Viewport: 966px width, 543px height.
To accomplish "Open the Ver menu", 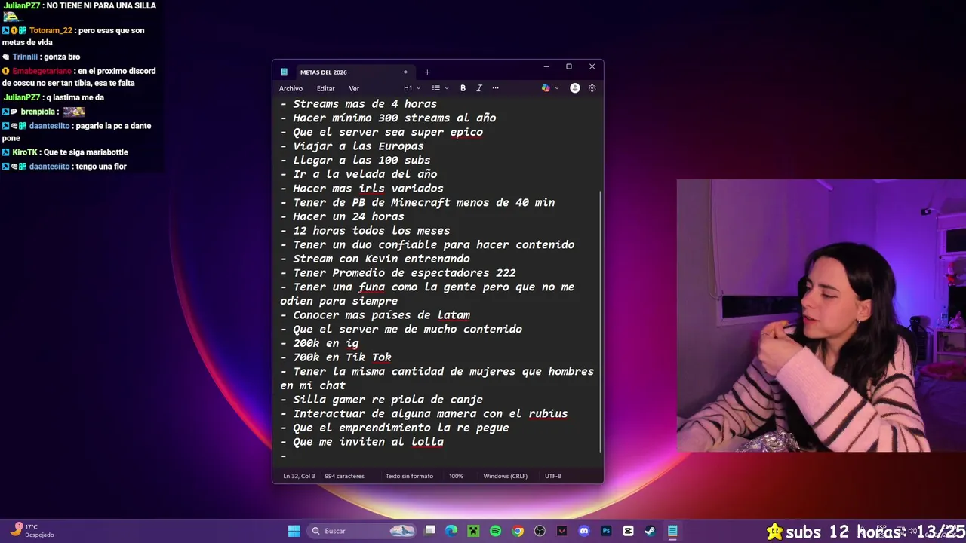I will tap(354, 88).
